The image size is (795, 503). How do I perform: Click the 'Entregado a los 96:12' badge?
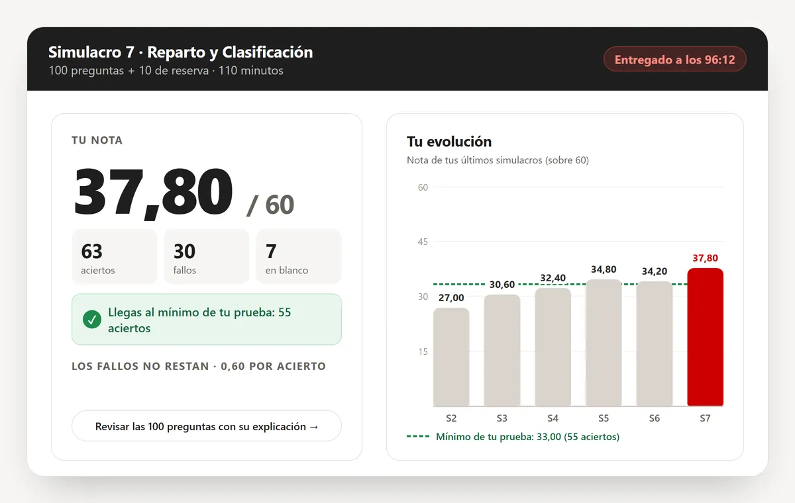(x=675, y=60)
